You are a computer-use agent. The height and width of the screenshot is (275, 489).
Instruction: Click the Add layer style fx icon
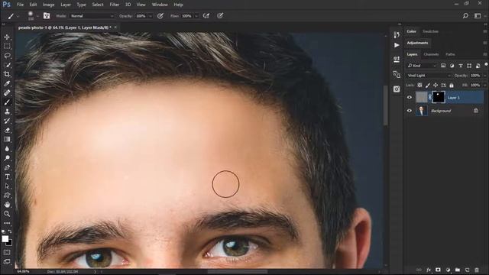tap(429, 270)
